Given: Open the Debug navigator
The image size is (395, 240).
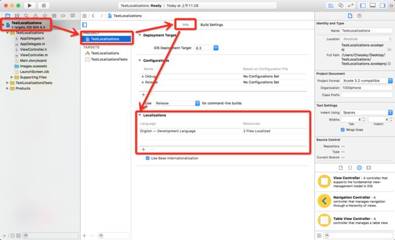Looking at the screenshot, I should click(x=54, y=16).
